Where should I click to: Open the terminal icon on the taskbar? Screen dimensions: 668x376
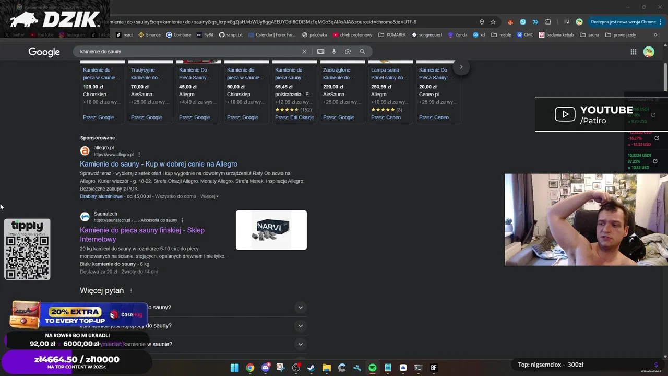pos(418,368)
